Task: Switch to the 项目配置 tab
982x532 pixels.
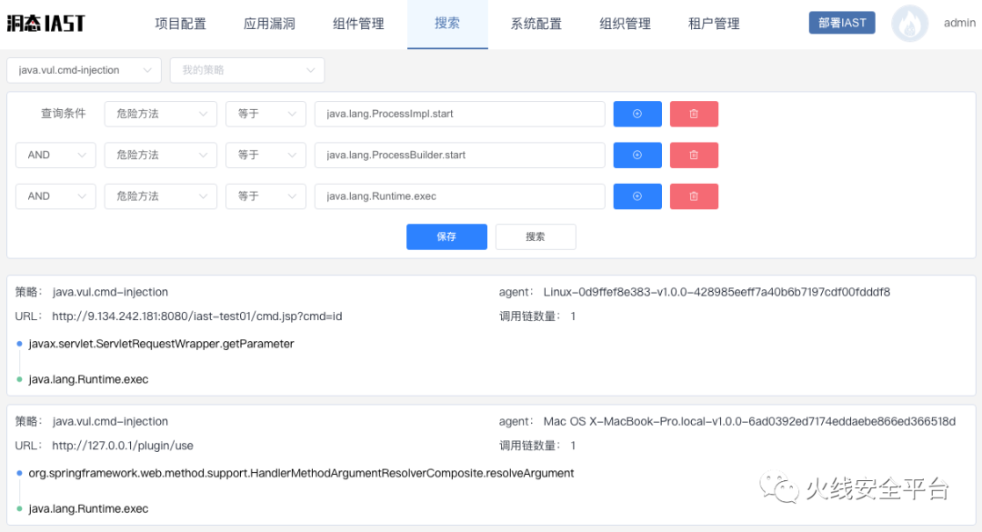Action: click(x=180, y=24)
